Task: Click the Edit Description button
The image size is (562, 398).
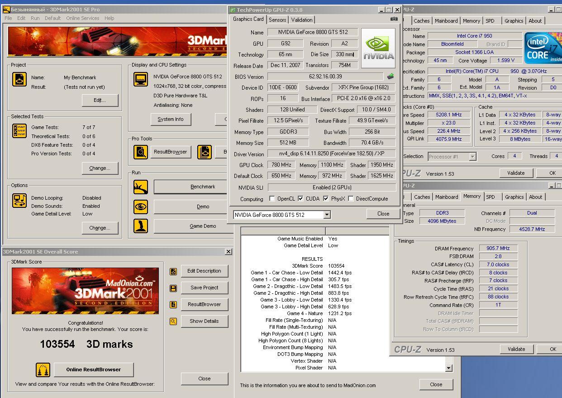Action: [x=205, y=271]
